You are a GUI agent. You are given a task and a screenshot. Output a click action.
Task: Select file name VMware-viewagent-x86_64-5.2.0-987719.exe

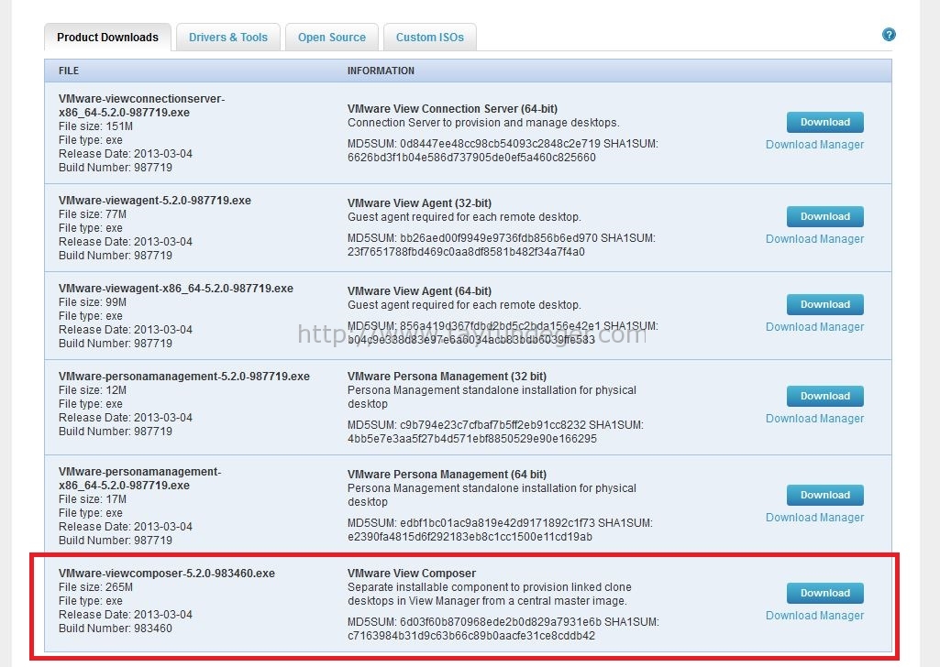(176, 289)
